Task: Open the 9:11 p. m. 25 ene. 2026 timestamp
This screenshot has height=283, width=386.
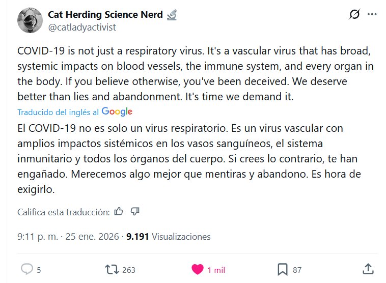Action: coord(68,237)
